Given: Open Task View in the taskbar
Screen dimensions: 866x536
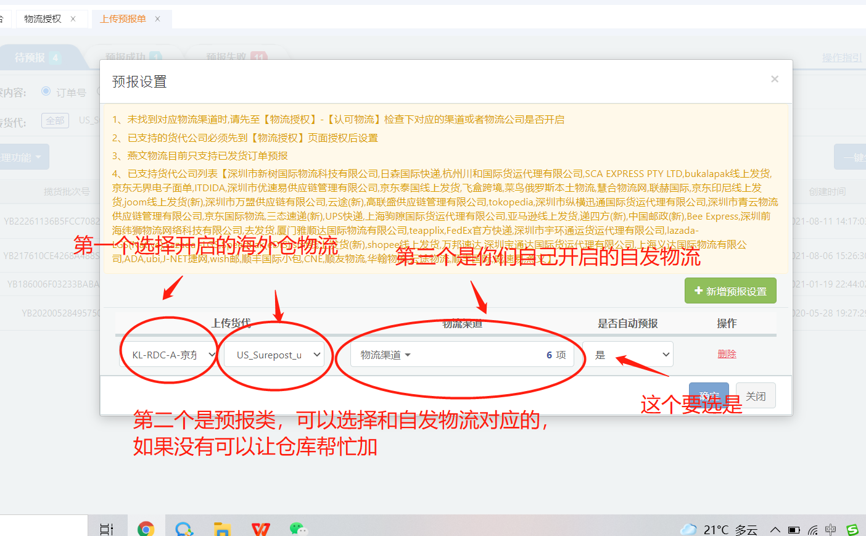Looking at the screenshot, I should (107, 529).
